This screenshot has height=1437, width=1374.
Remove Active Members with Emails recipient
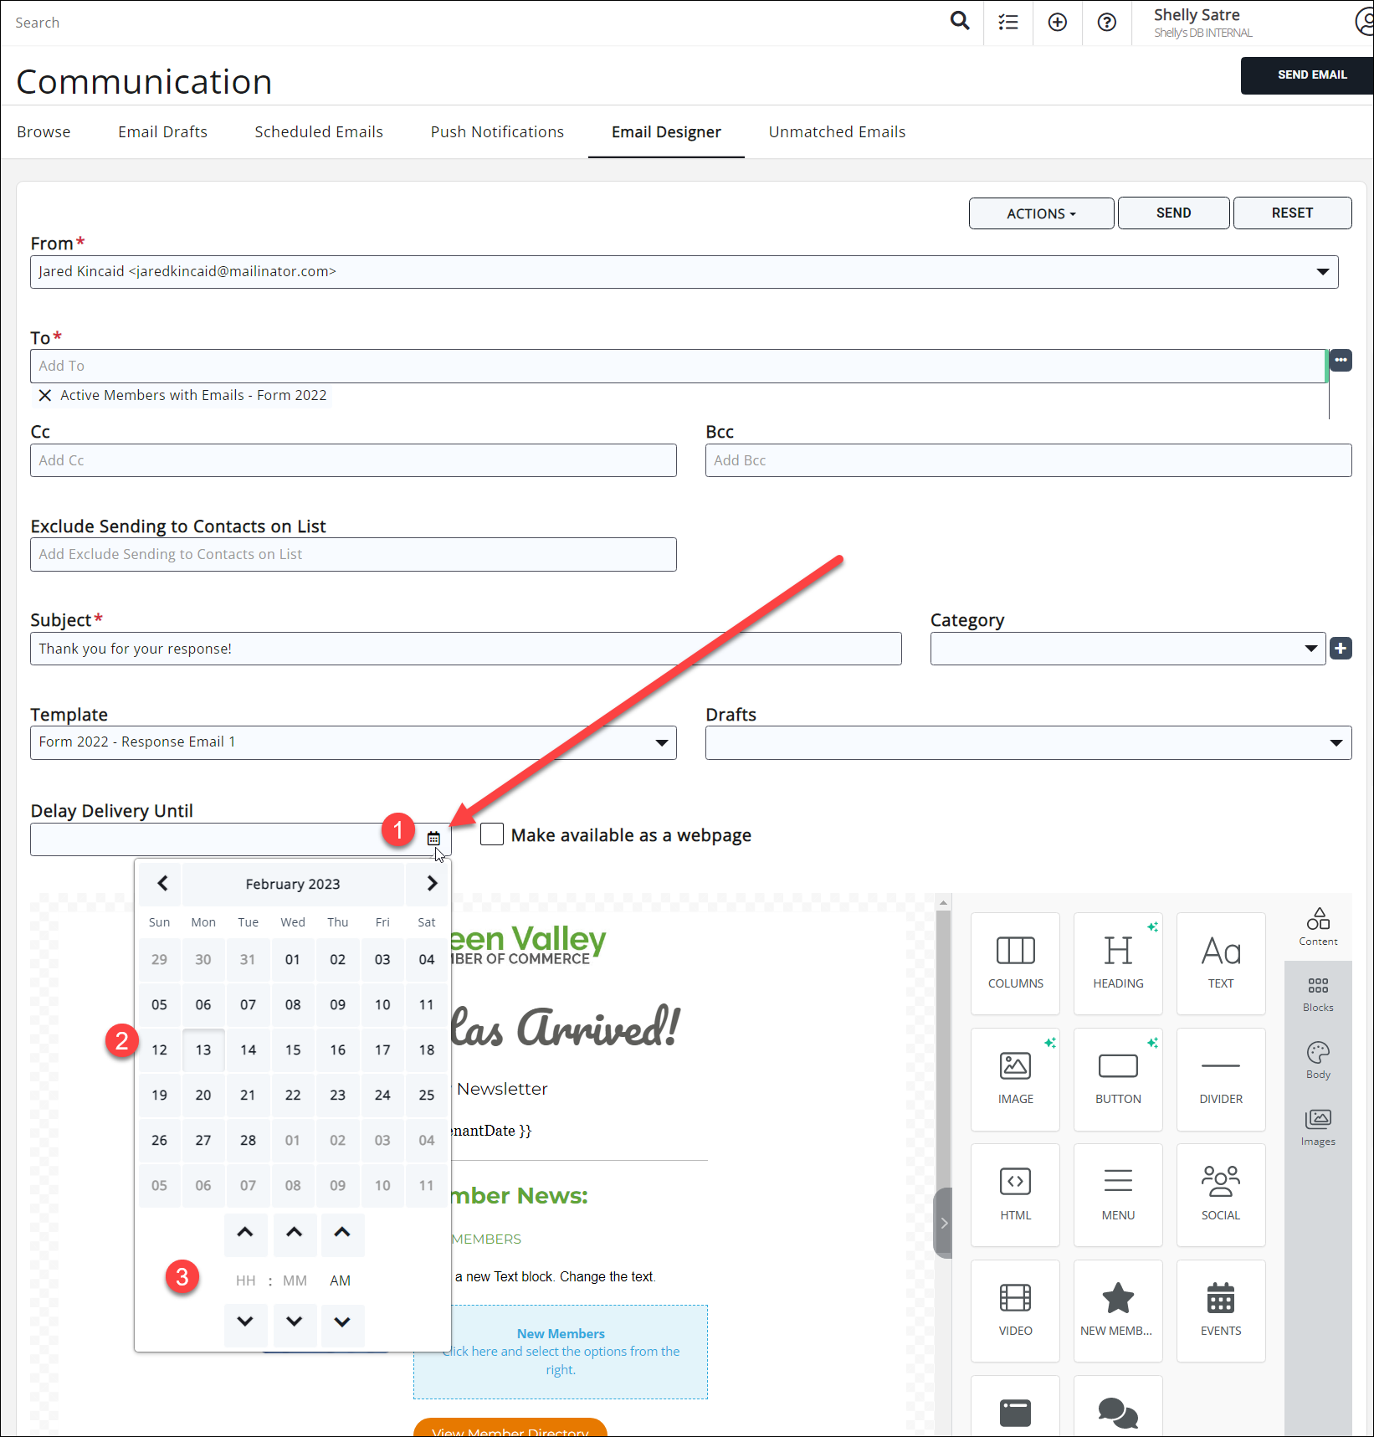pos(45,395)
